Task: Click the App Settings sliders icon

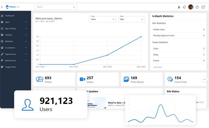Action: pos(2,29)
